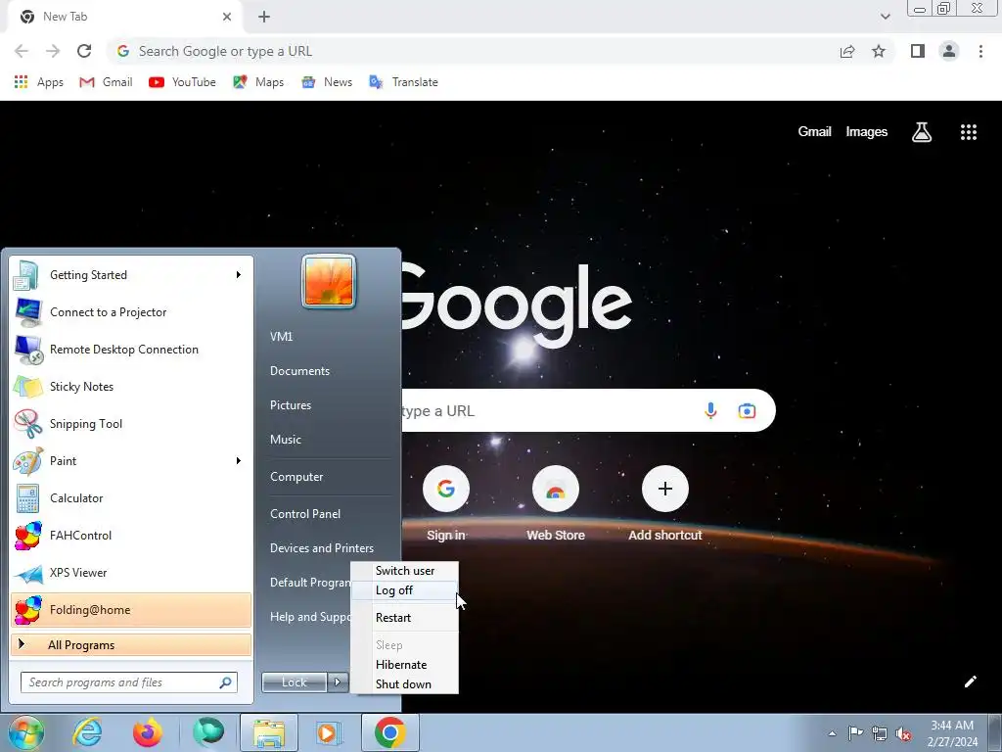Share this page icon in address bar

point(847,51)
